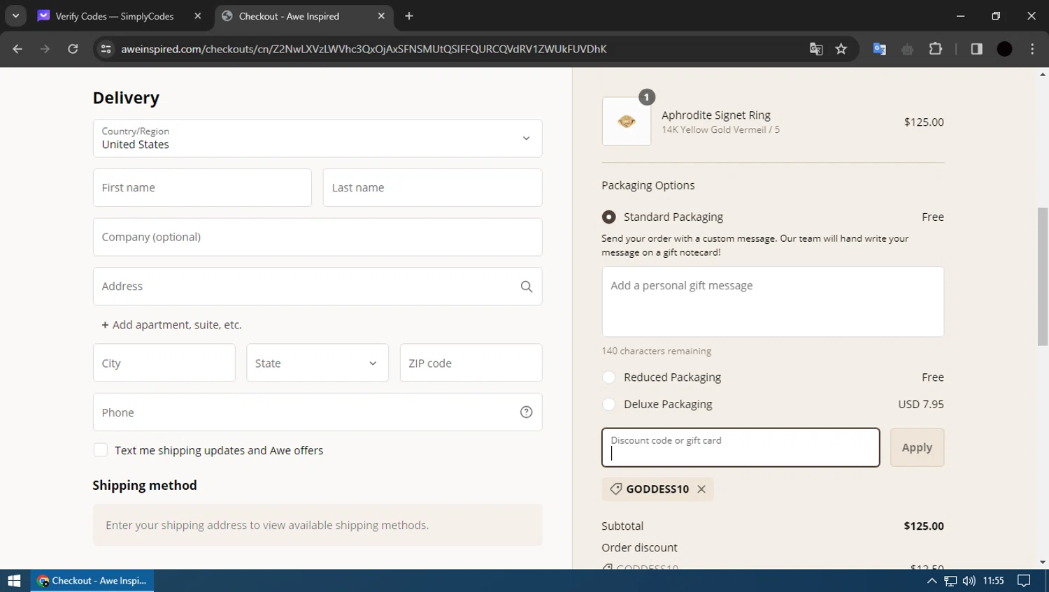This screenshot has height=592, width=1049.
Task: Open a new browser tab
Action: coord(409,16)
